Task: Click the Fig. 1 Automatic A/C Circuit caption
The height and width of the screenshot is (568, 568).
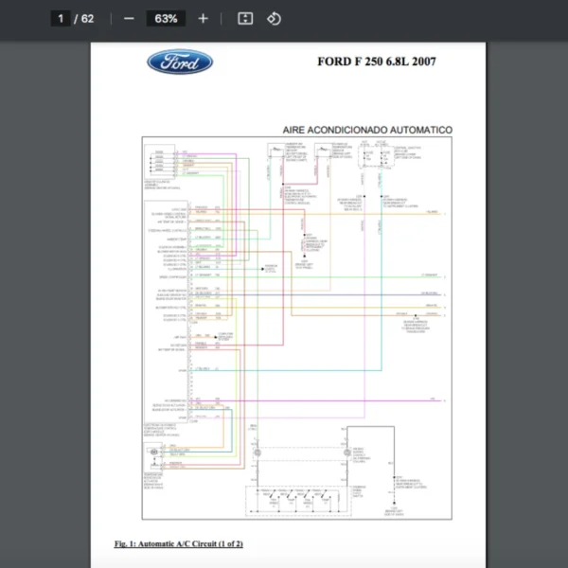Action: pos(179,543)
